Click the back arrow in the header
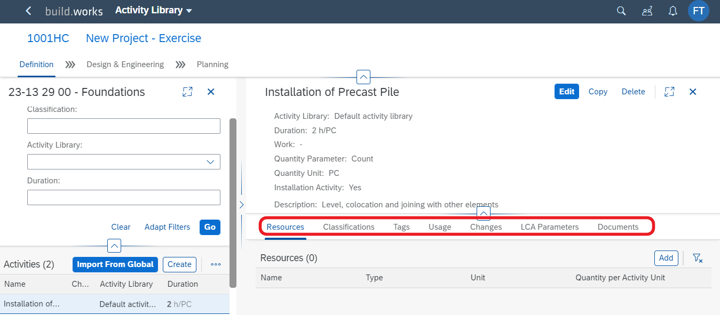 [x=28, y=11]
